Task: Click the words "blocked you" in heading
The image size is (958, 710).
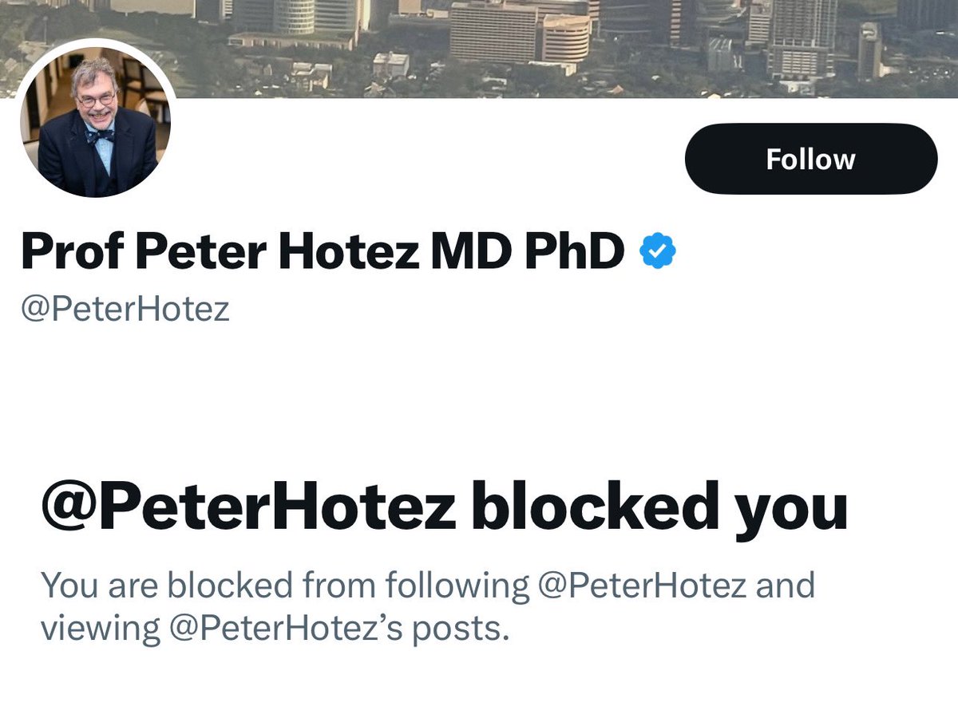Action: (659, 507)
